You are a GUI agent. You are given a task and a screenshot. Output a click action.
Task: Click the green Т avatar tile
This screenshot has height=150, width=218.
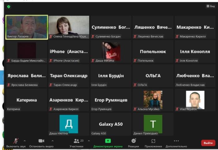153,124
